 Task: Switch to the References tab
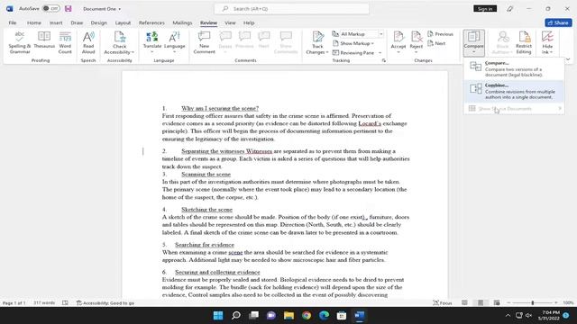(x=151, y=22)
